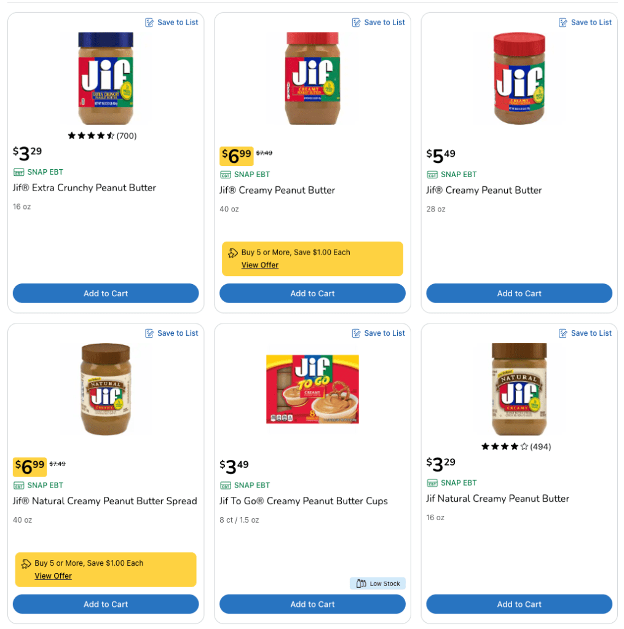
Task: Open the 494 reviews on Jif Natural
Action: 540,447
